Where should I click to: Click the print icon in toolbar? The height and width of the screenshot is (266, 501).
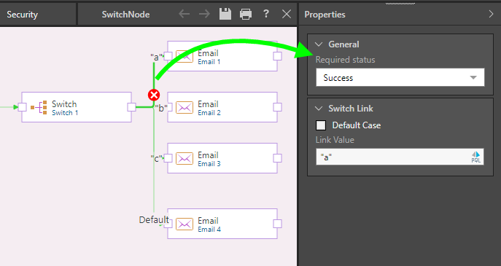tap(245, 14)
